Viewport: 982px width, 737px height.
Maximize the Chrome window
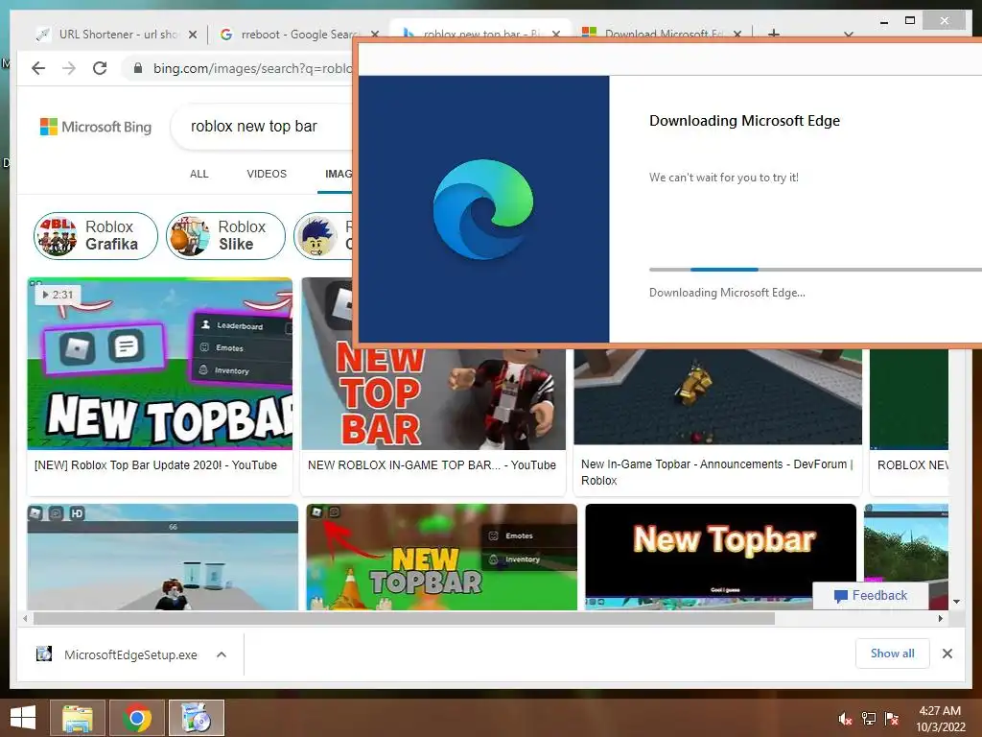910,21
